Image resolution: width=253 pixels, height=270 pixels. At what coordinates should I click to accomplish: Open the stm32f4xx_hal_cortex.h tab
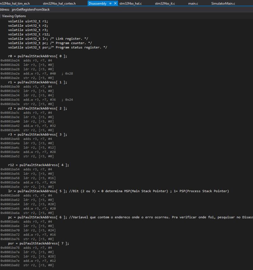(59, 3)
